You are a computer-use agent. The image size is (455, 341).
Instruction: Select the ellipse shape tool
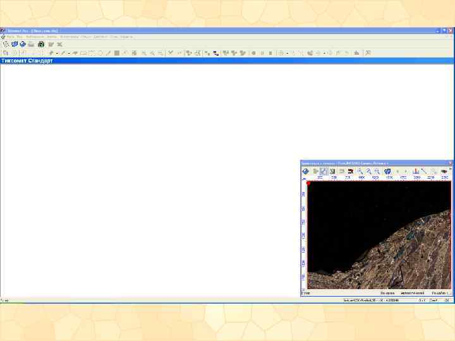pyautogui.click(x=100, y=53)
